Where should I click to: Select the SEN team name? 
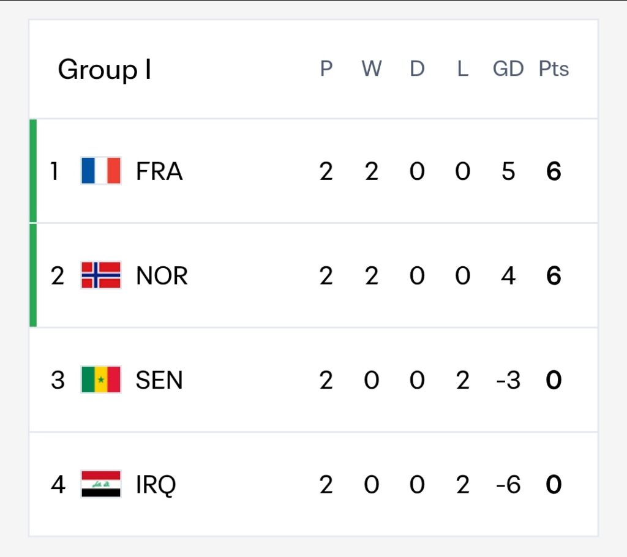[x=159, y=380]
